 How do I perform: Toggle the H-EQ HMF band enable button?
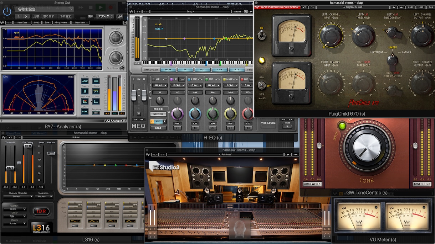click(x=224, y=79)
